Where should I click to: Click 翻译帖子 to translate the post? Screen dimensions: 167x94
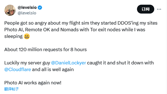point(11,89)
